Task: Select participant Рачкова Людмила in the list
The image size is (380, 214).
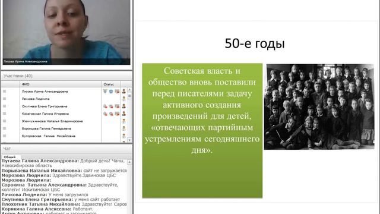Action: tap(36, 99)
